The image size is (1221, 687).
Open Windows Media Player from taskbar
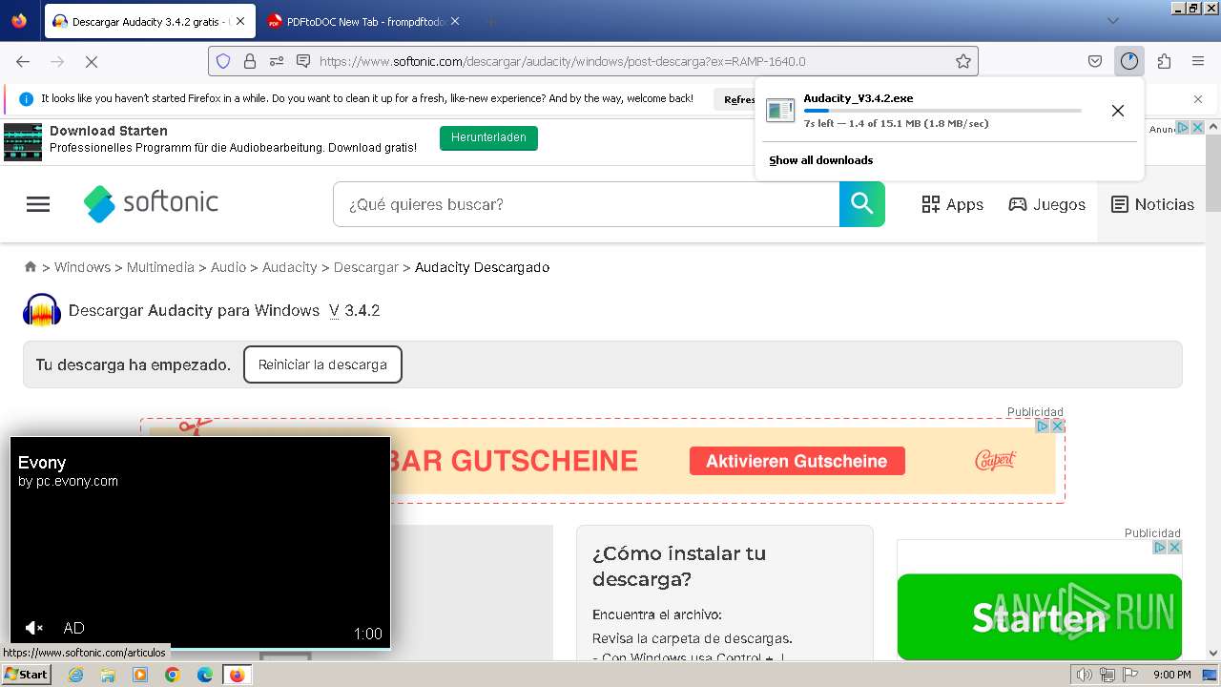pyautogui.click(x=140, y=675)
